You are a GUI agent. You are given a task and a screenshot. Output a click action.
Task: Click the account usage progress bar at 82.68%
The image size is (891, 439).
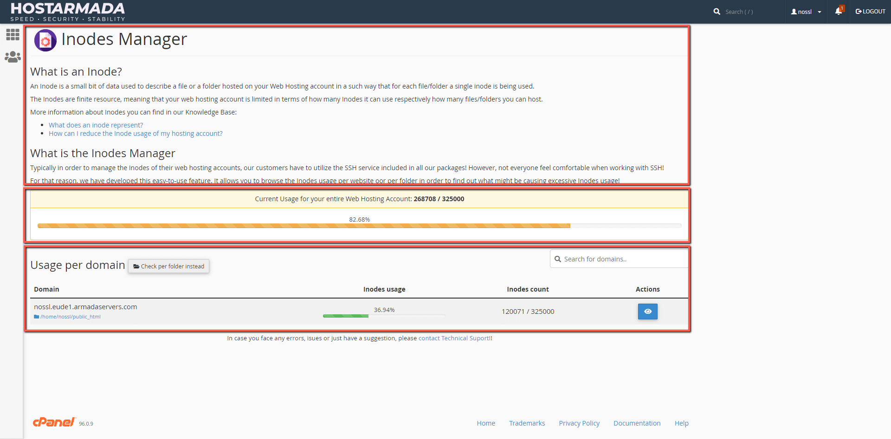click(x=360, y=226)
